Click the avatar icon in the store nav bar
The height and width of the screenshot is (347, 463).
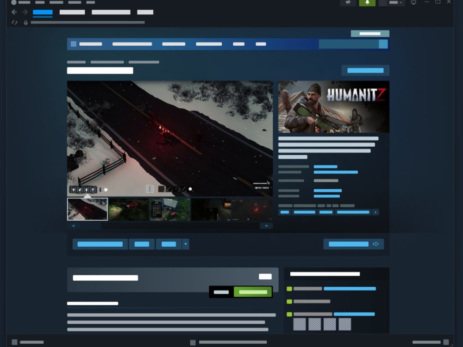click(x=74, y=44)
